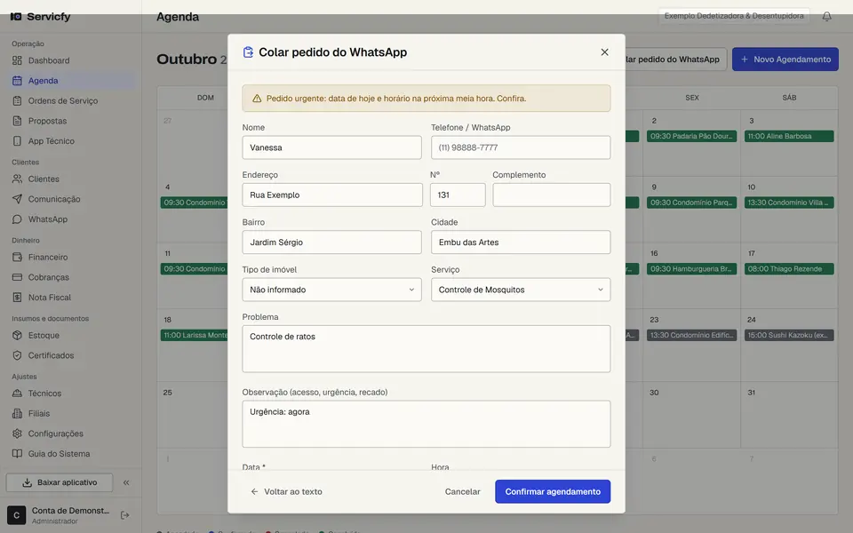This screenshot has width=853, height=533.
Task: Click the Nota Fiscal receipt icon
Action: point(18,298)
